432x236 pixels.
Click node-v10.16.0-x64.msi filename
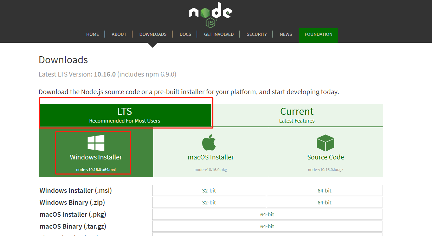coord(96,170)
